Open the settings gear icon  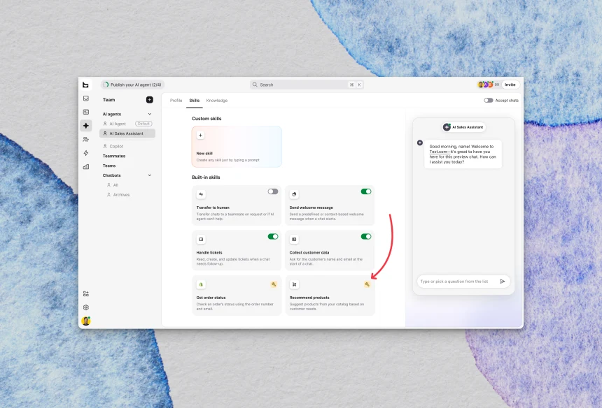coord(86,307)
